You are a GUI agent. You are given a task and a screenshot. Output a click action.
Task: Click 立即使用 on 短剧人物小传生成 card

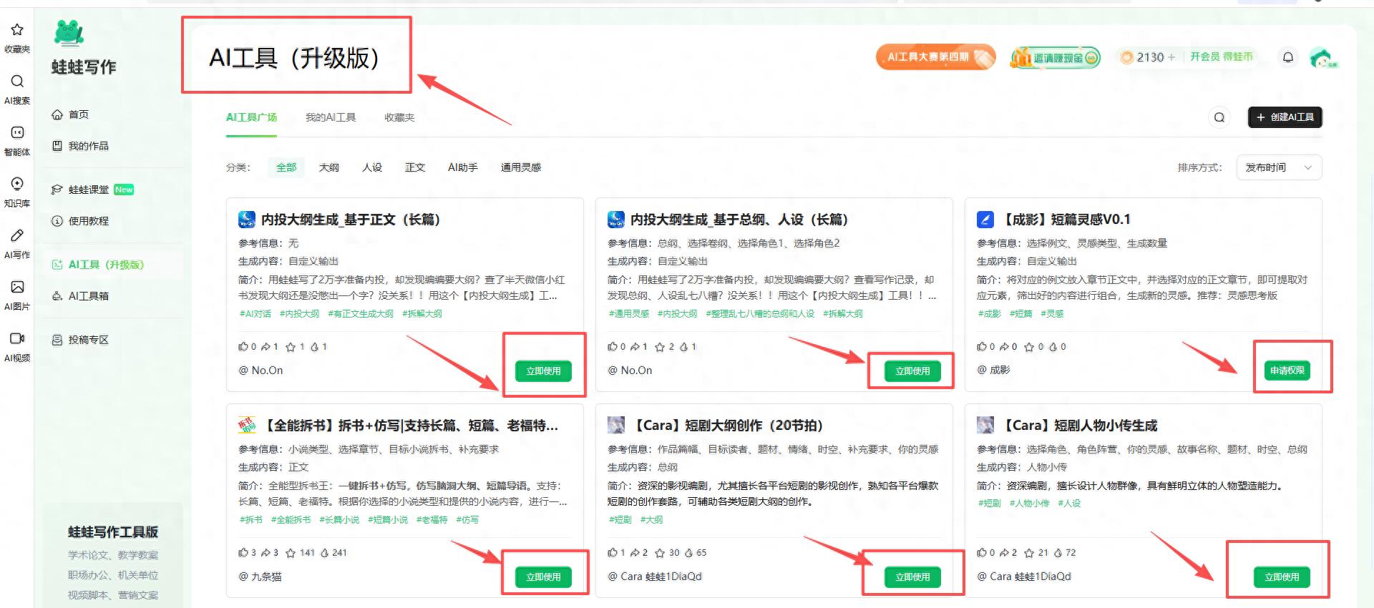point(1282,577)
